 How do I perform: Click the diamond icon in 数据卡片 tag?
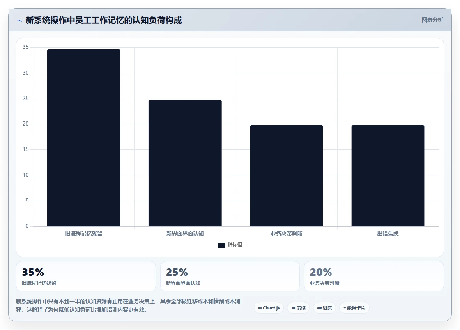[345, 308]
